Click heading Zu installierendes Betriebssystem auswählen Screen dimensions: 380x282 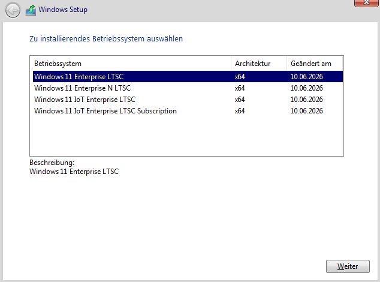106,38
